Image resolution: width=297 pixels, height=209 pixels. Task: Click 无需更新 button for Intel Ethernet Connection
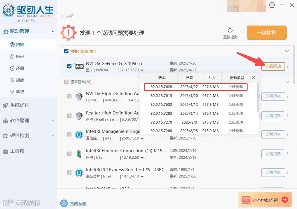tap(273, 154)
